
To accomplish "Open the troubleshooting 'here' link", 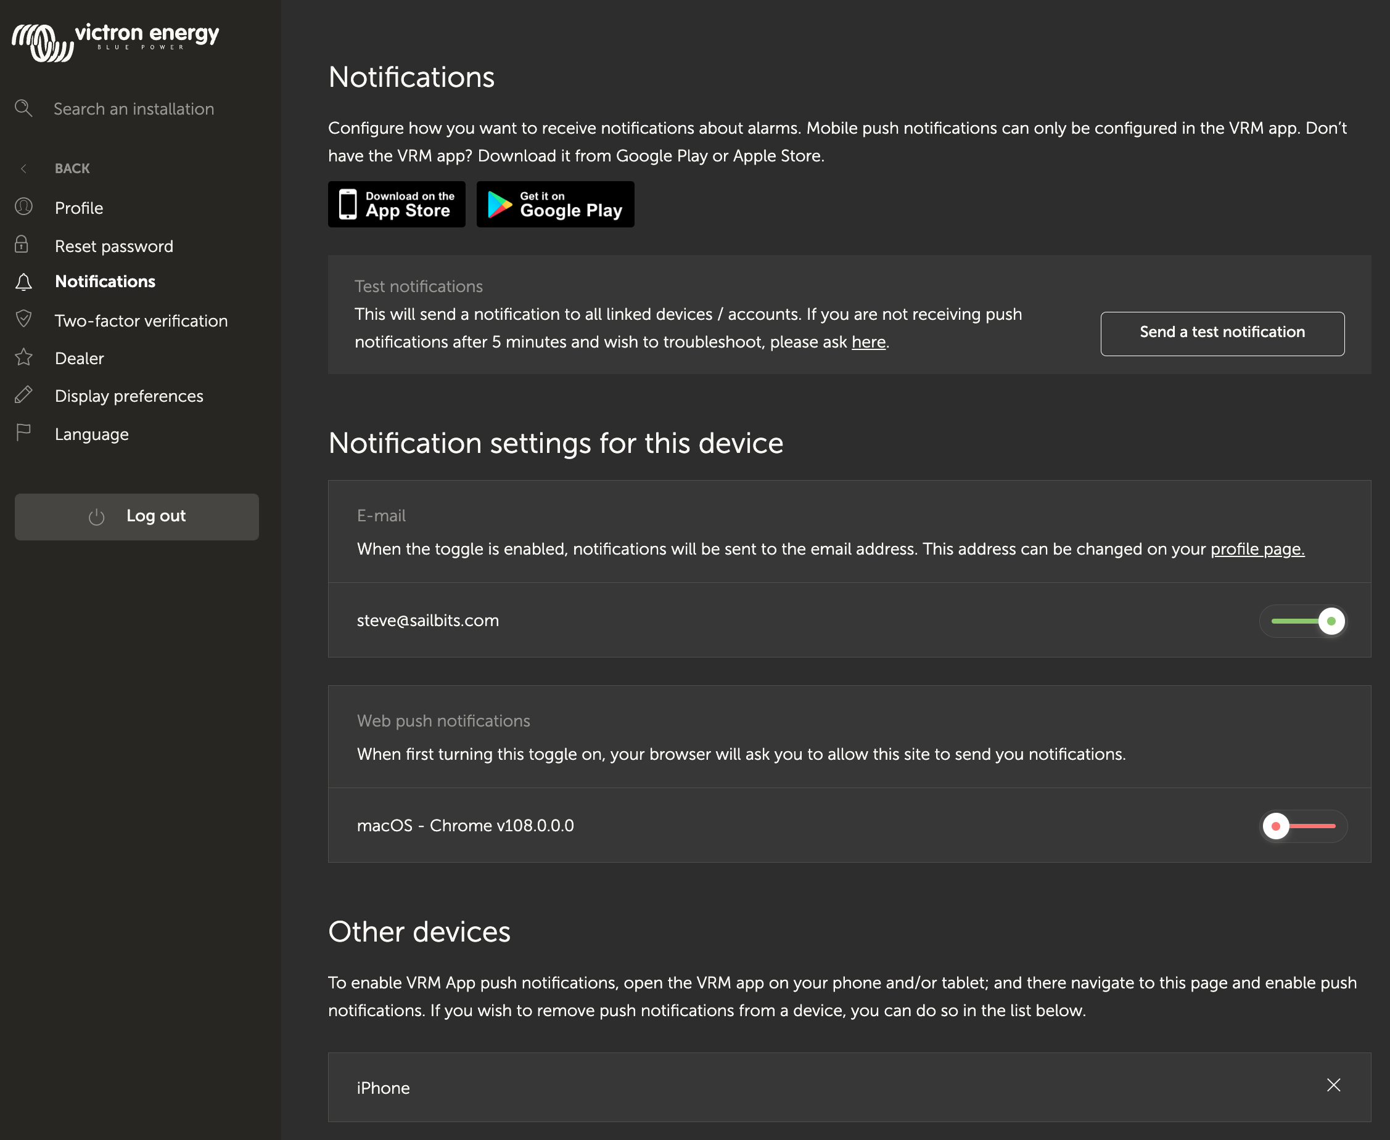I will (869, 342).
